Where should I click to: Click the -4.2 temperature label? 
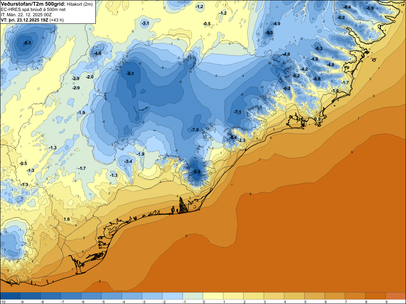click(304, 69)
